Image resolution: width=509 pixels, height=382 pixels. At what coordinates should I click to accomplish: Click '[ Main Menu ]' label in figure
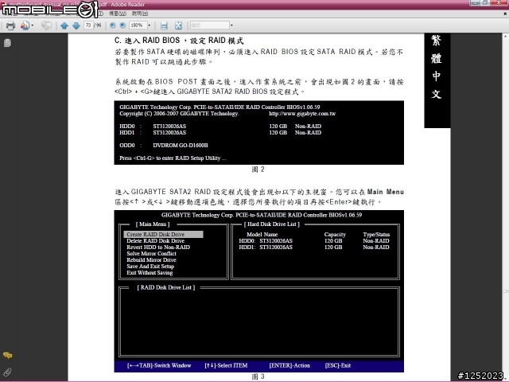tap(153, 224)
